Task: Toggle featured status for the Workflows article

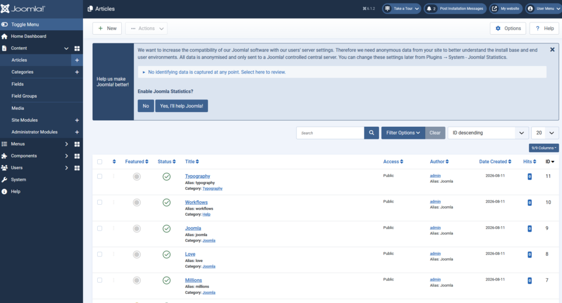Action: tap(137, 203)
